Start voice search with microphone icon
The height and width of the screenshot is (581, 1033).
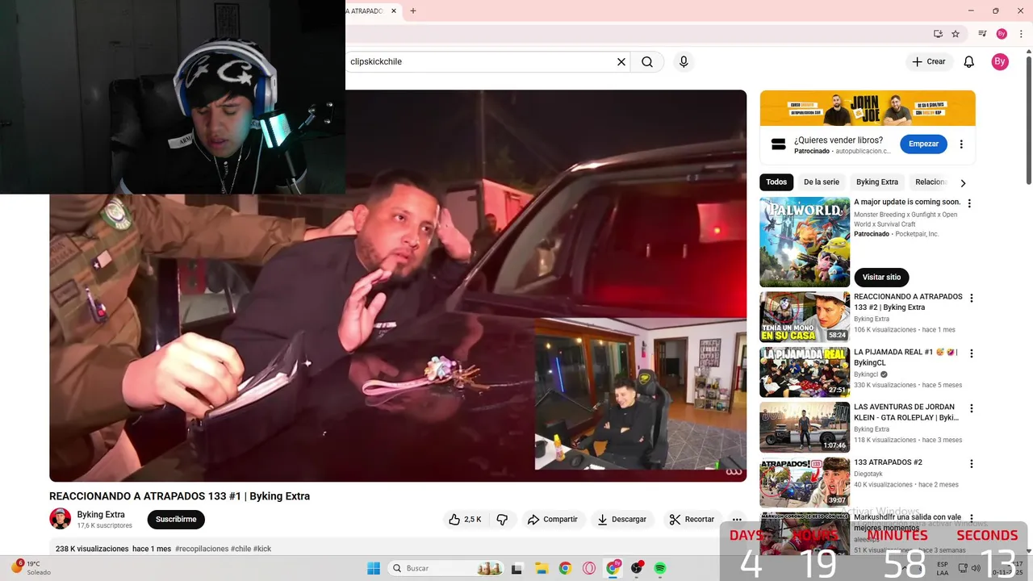[x=684, y=61]
